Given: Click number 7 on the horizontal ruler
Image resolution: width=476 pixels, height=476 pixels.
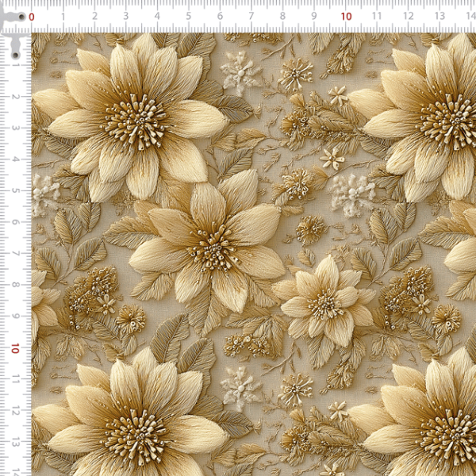Looking at the screenshot, I should (251, 17).
